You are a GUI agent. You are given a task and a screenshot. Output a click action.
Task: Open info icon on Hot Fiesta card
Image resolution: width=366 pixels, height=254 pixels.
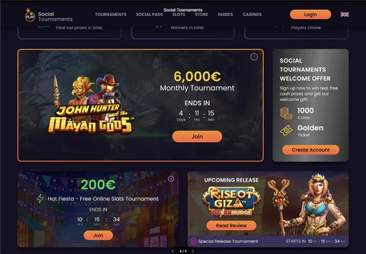click(x=171, y=179)
